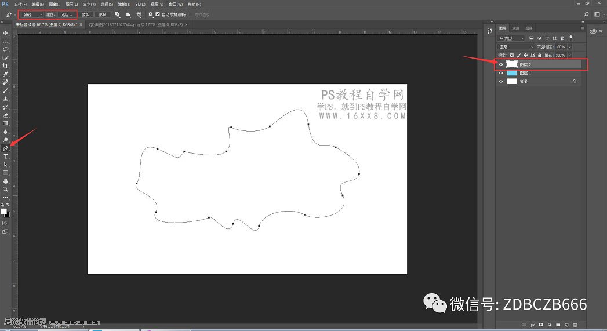
Task: Select the Blur tool
Action: point(5,132)
